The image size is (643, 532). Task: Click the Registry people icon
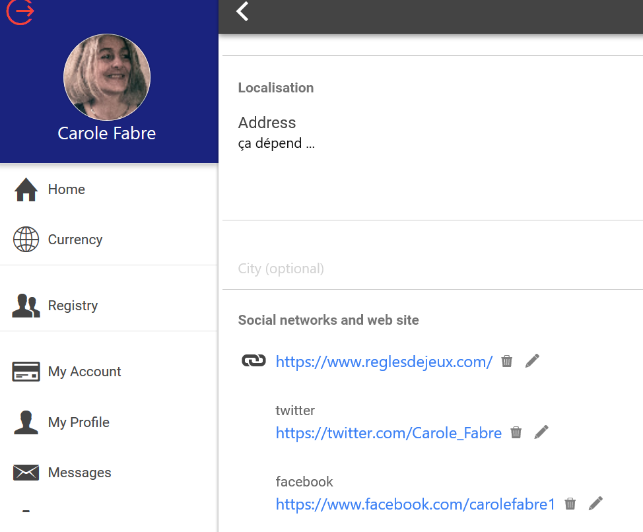tap(26, 306)
